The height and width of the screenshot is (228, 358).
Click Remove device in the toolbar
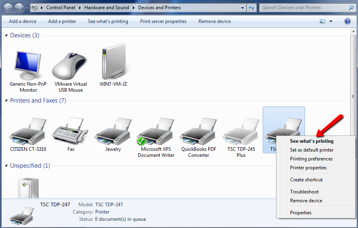[215, 21]
